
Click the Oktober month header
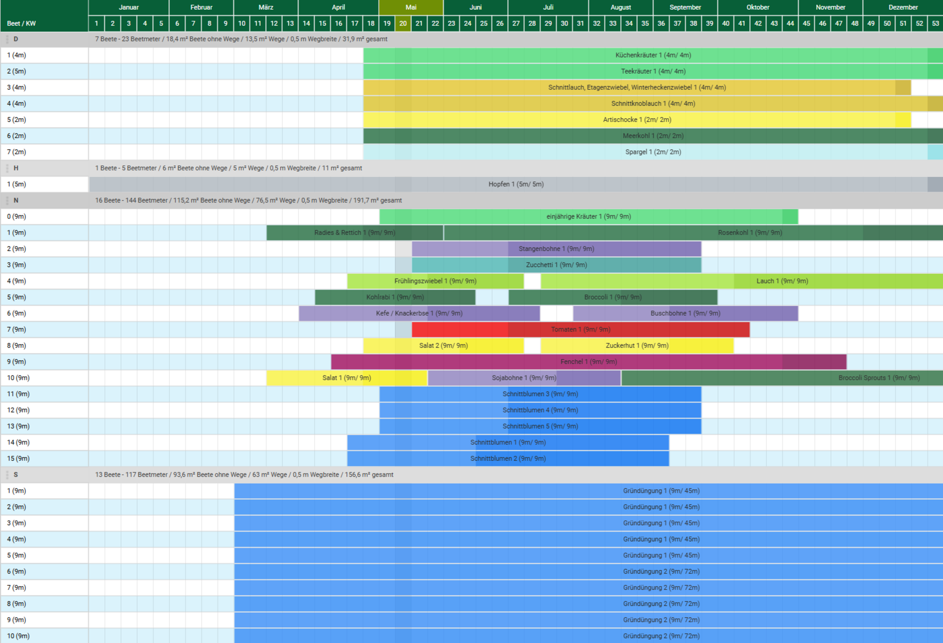758,7
